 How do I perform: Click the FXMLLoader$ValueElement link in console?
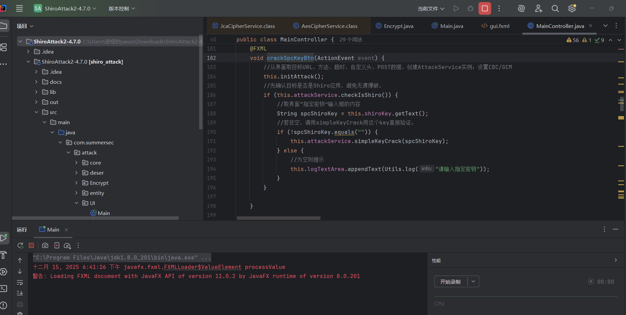202,267
